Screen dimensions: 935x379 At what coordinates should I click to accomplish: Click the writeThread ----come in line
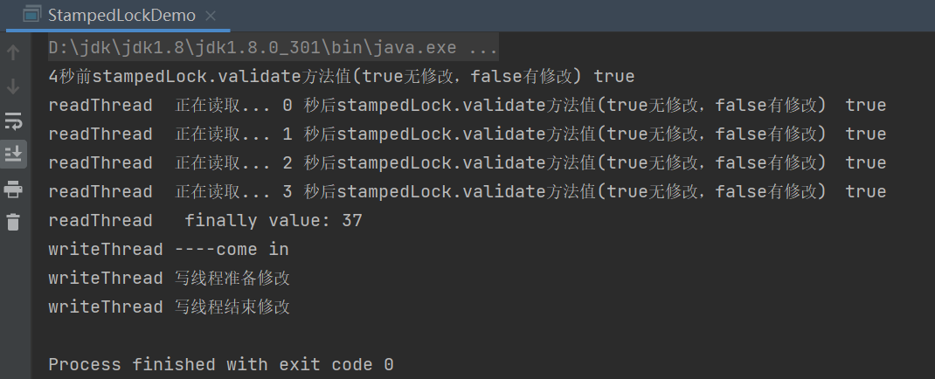click(x=169, y=249)
